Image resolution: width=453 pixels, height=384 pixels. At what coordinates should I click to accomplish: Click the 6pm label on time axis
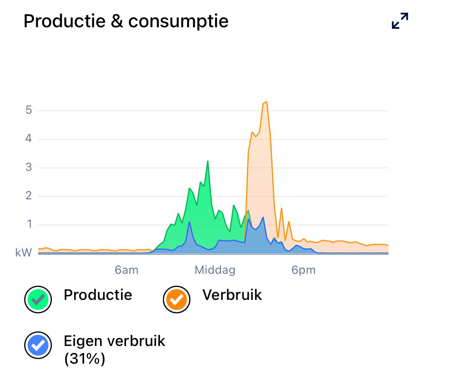click(304, 270)
